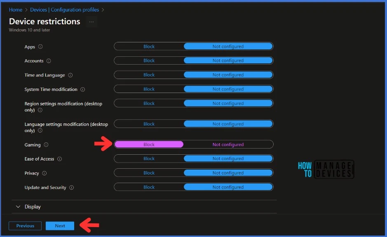Click the Gaming setting label
Image resolution: width=387 pixels, height=237 pixels.
(33, 145)
